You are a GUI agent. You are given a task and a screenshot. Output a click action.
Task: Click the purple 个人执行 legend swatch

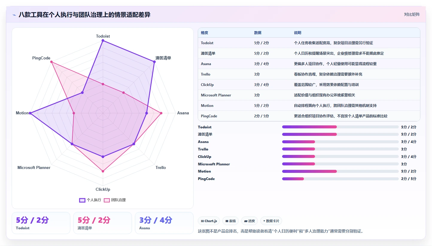click(x=82, y=200)
